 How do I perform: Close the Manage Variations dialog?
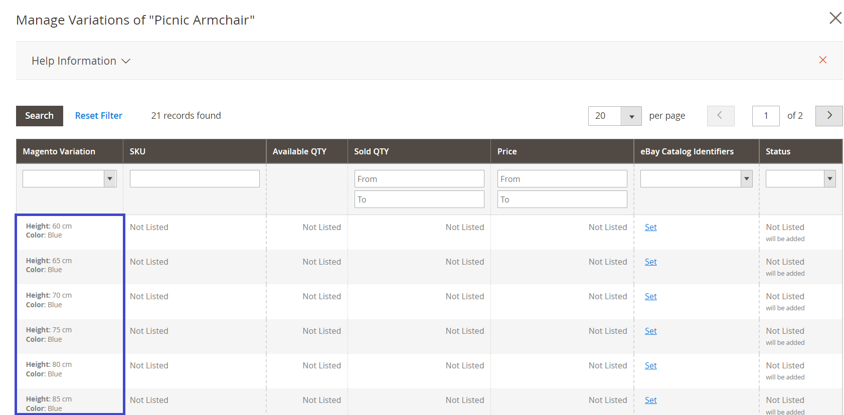point(835,19)
